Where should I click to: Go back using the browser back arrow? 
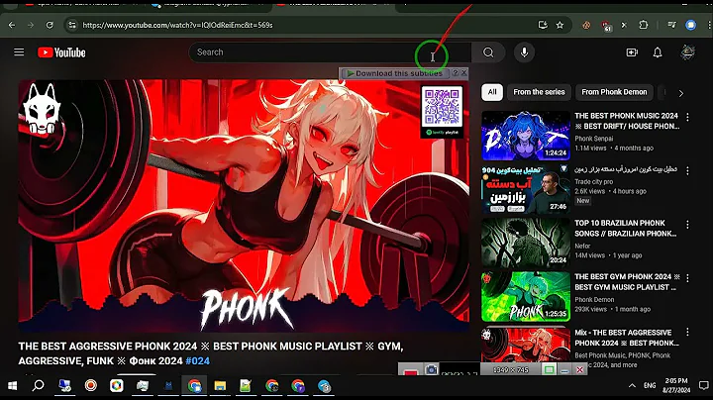[x=12, y=25]
